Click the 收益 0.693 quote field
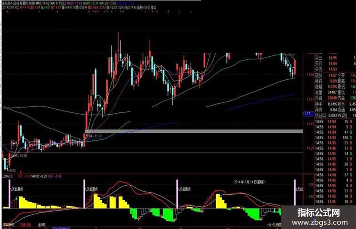This screenshot has height=229, width=356. pos(325,115)
